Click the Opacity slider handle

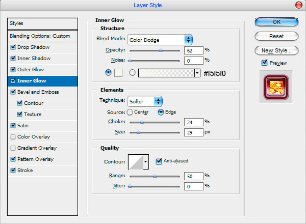pos(161,50)
